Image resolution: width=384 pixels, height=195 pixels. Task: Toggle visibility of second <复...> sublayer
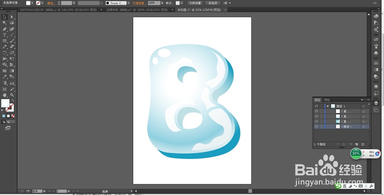(x=316, y=116)
